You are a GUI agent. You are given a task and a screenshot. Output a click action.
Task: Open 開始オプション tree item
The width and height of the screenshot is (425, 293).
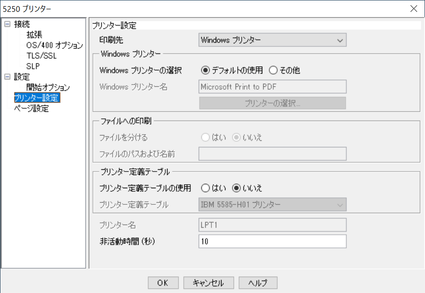click(48, 88)
